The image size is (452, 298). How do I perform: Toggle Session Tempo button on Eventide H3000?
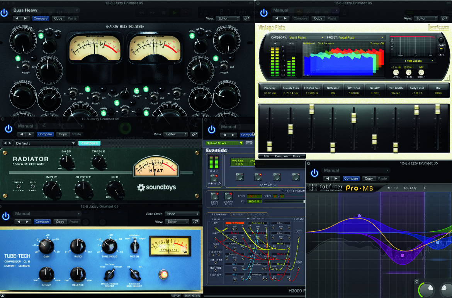(x=228, y=196)
